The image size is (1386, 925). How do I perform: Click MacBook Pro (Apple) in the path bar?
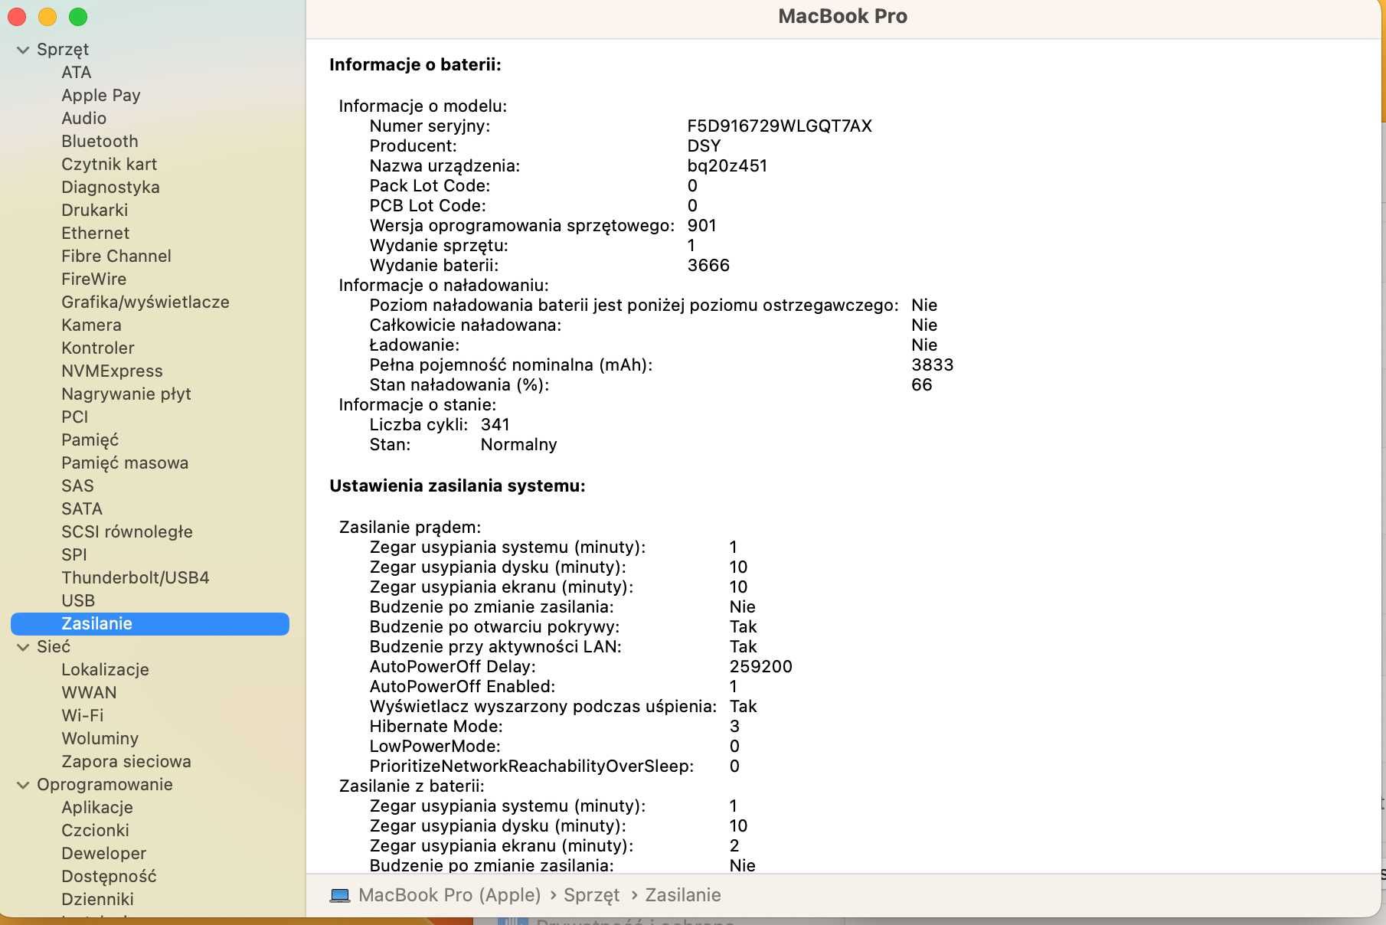pos(449,895)
